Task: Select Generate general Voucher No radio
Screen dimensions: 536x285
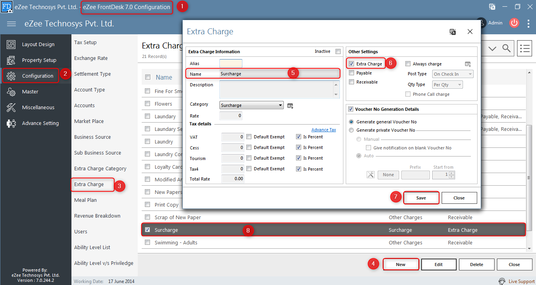Action: coord(351,122)
